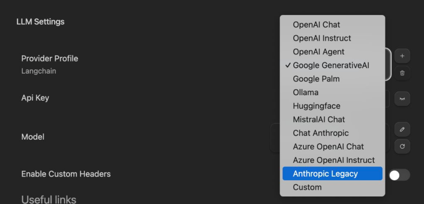Edit model name with pencil icon
The height and width of the screenshot is (204, 424).
click(402, 129)
